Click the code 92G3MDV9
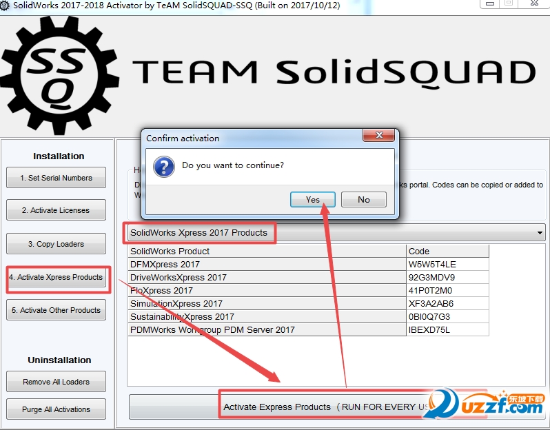This screenshot has width=550, height=430. 431,278
